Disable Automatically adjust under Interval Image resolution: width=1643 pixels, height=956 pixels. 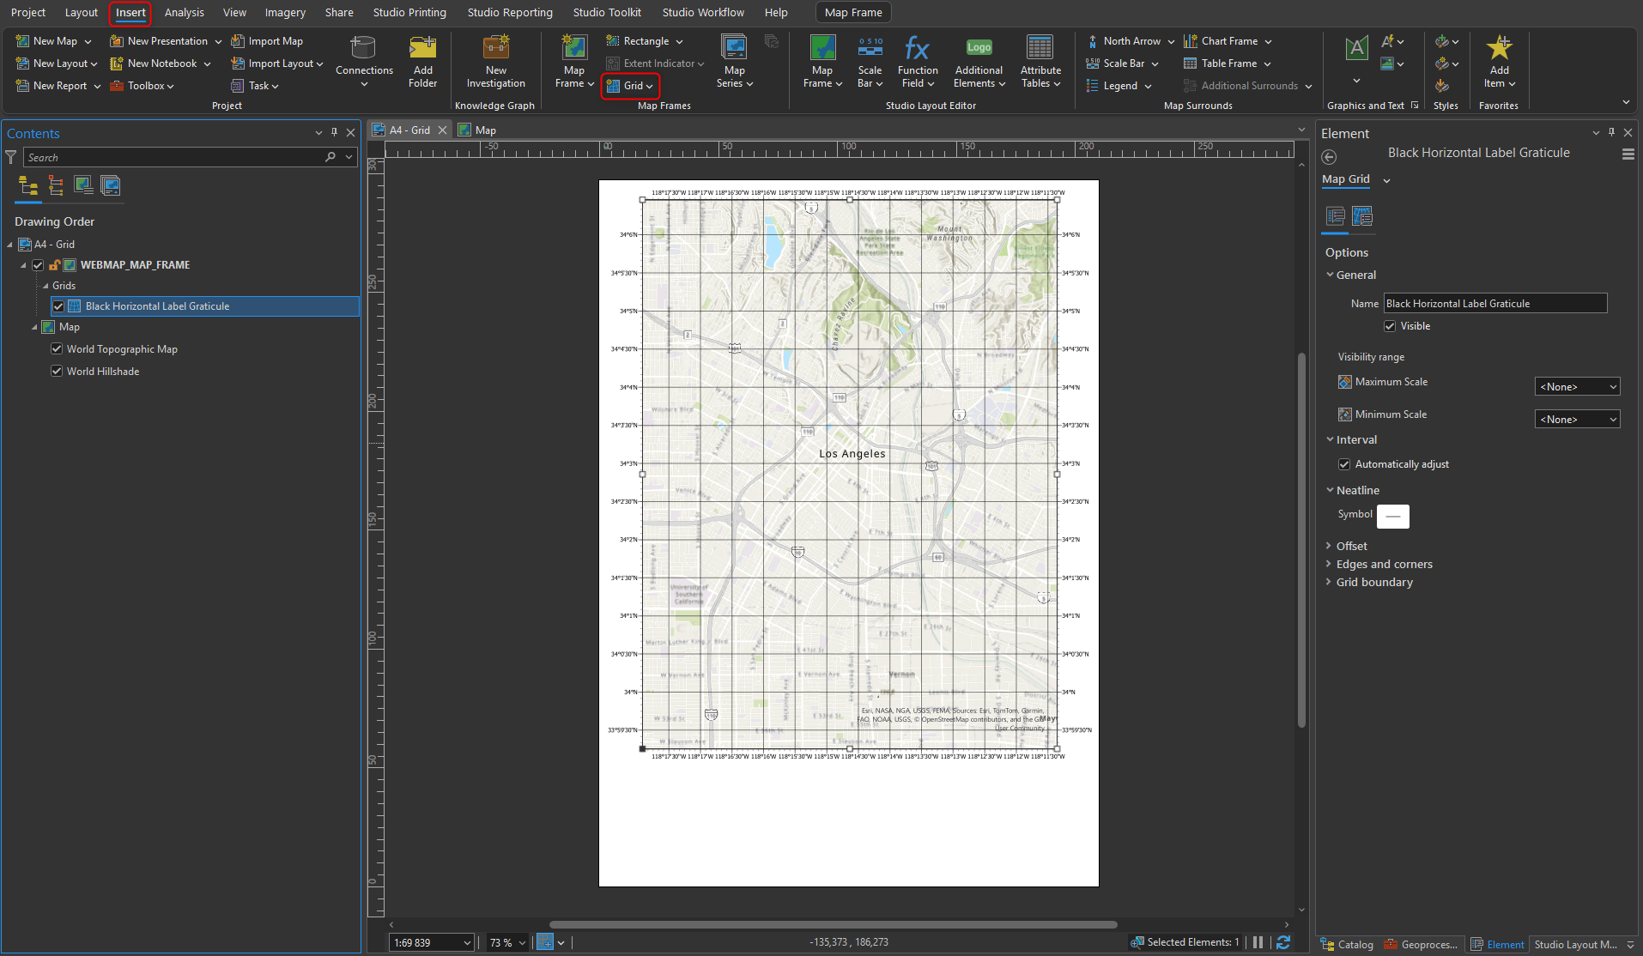point(1345,463)
